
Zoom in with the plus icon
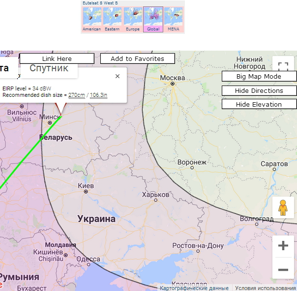[283, 246]
